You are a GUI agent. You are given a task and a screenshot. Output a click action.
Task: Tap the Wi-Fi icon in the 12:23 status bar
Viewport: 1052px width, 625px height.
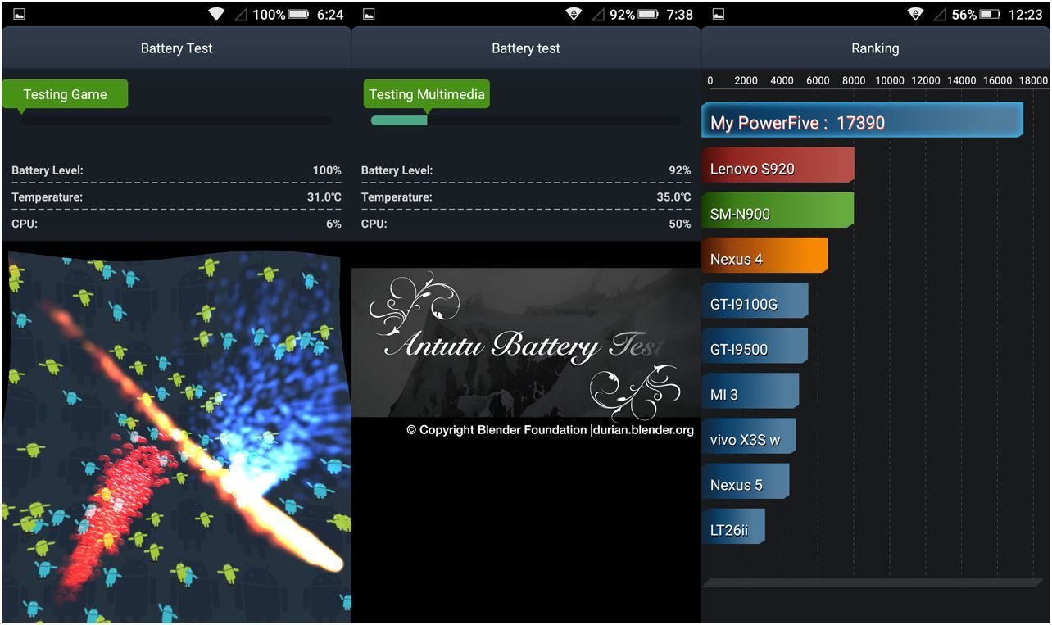point(915,15)
